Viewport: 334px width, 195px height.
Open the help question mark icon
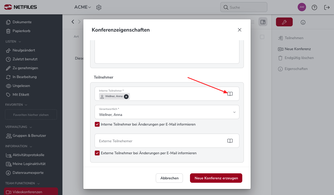coord(314,7)
